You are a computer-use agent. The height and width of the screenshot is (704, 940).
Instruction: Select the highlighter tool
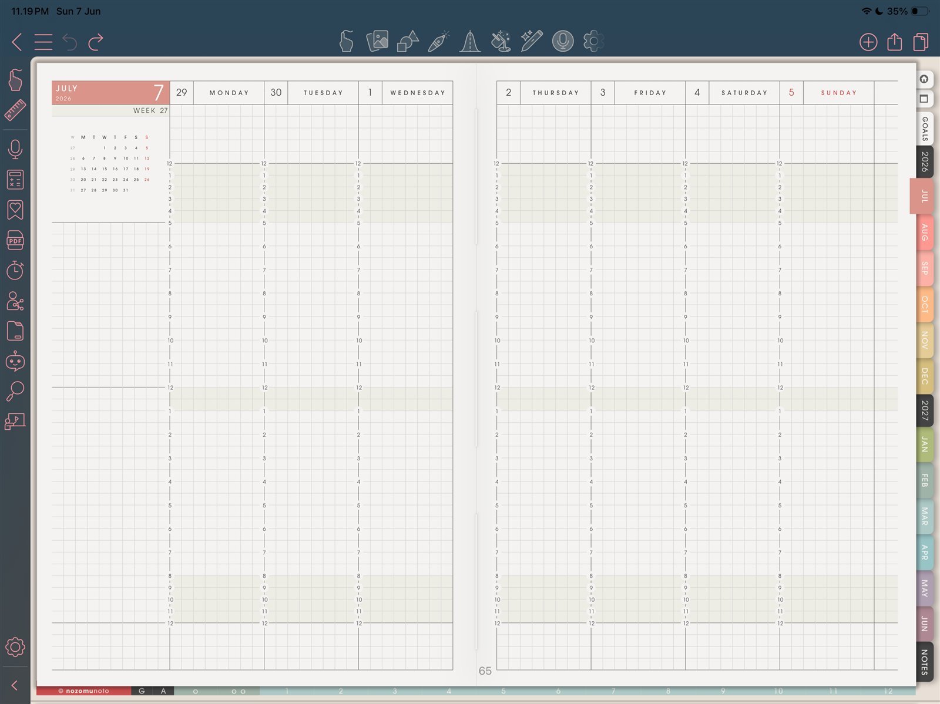(469, 41)
